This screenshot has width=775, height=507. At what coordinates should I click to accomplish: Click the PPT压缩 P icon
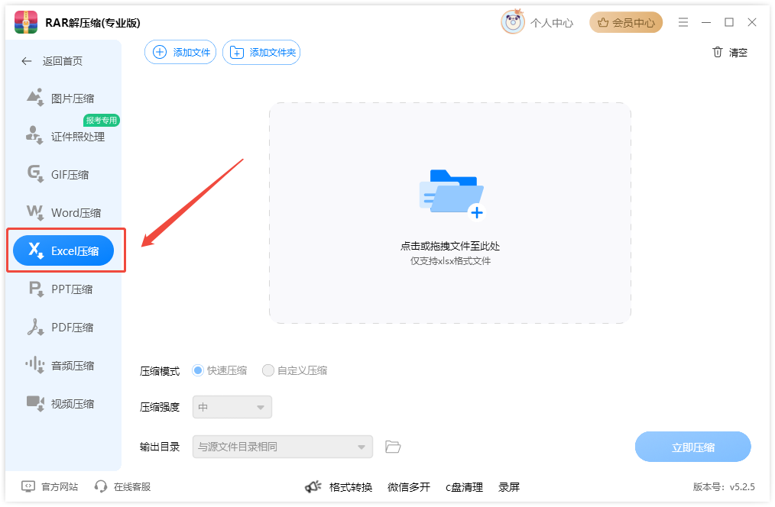(x=36, y=289)
